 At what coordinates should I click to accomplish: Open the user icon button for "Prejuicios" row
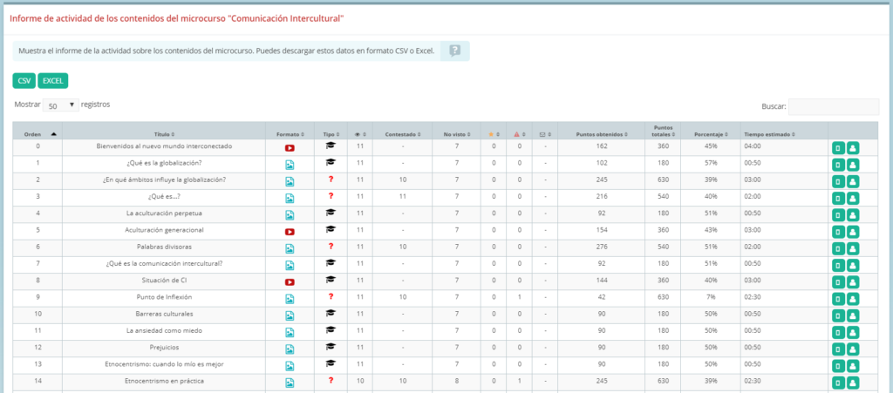pyautogui.click(x=853, y=349)
